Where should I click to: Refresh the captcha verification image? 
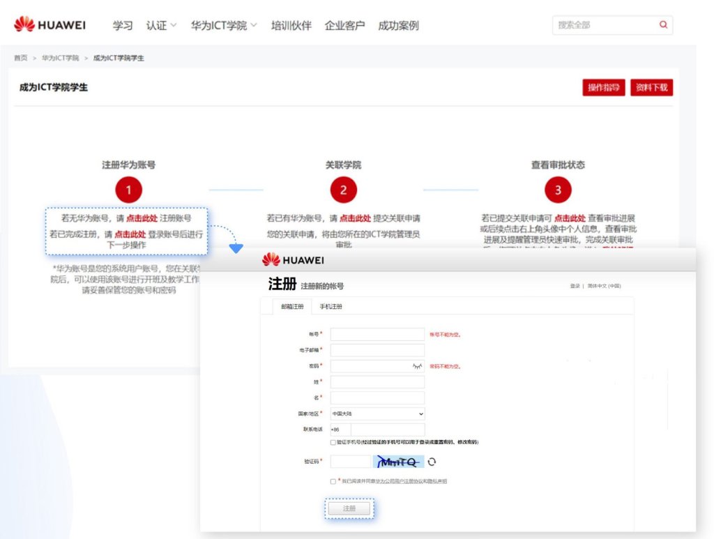click(432, 462)
